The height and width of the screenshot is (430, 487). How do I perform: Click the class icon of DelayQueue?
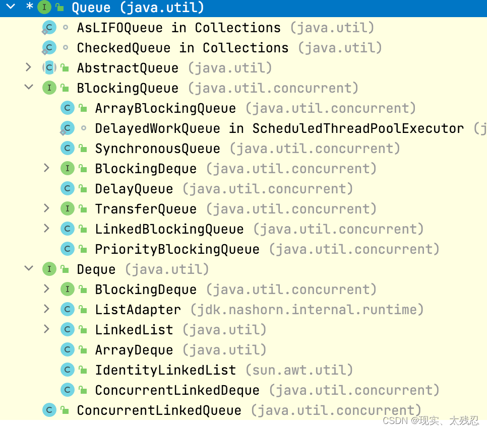pyautogui.click(x=67, y=189)
